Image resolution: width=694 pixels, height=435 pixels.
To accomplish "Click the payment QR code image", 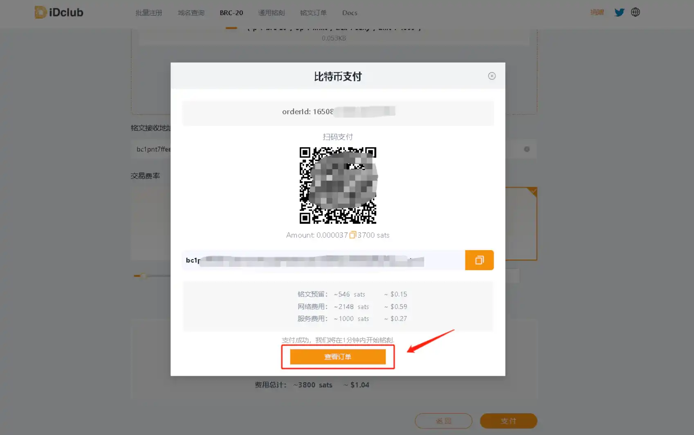I will (337, 185).
